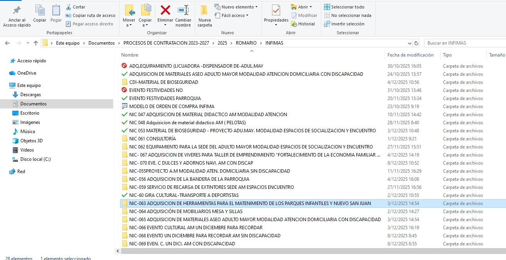Select the NIC 061 CONSULTORÍA folder
The height and width of the screenshot is (260, 506).
point(152,139)
